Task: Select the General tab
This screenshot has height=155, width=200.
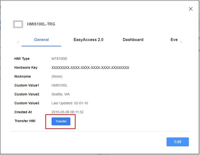Action: point(41,40)
